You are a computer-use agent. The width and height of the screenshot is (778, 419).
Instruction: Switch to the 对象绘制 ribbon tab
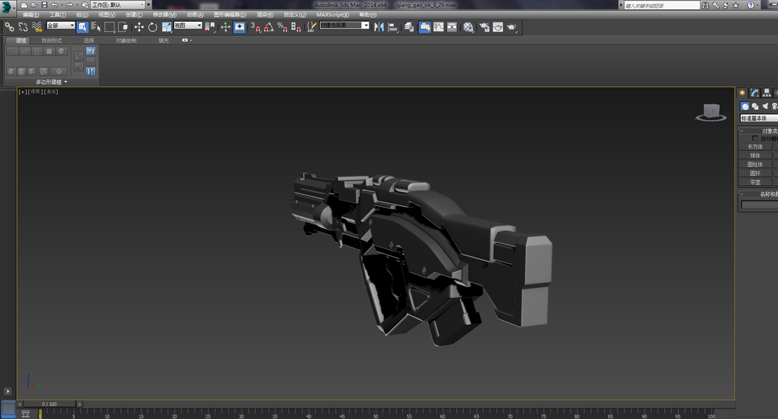coord(126,41)
